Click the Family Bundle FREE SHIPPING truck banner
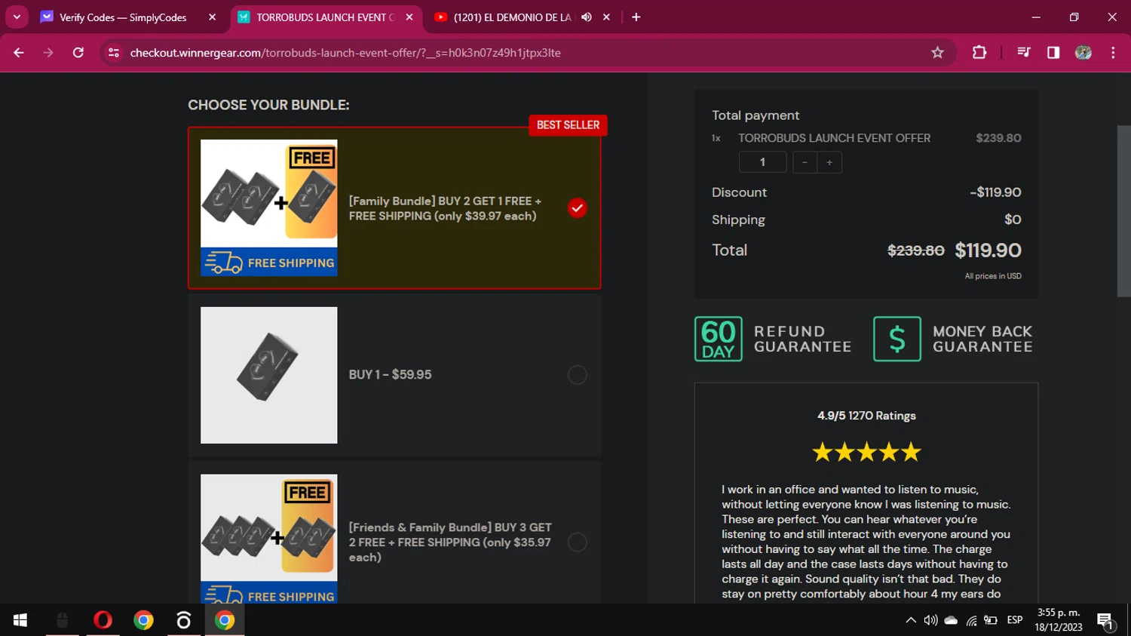The height and width of the screenshot is (636, 1131). click(x=268, y=262)
